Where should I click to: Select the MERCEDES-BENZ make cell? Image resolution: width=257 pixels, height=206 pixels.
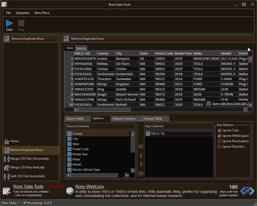point(207,59)
